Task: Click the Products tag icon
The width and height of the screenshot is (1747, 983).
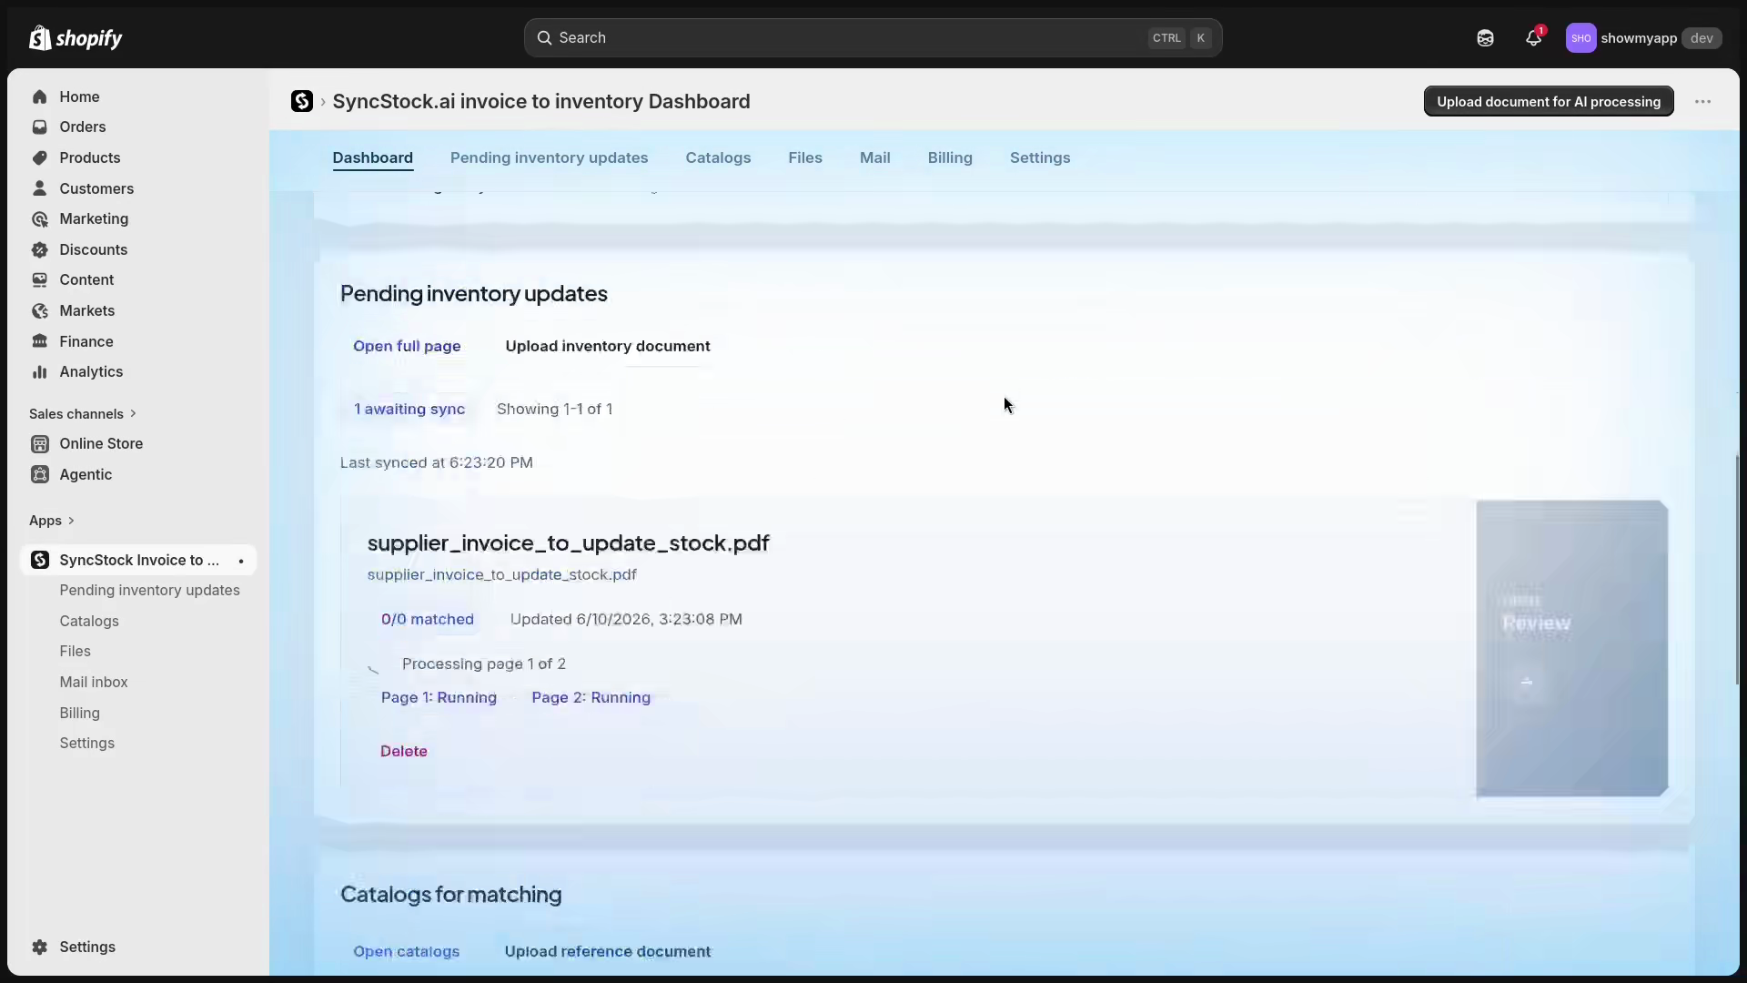Action: [x=39, y=157]
